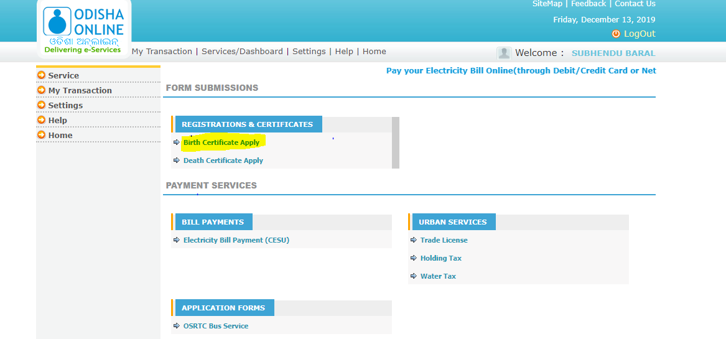Viewport: 726px width, 339px height.
Task: Click the Application Forms header
Action: click(225, 307)
